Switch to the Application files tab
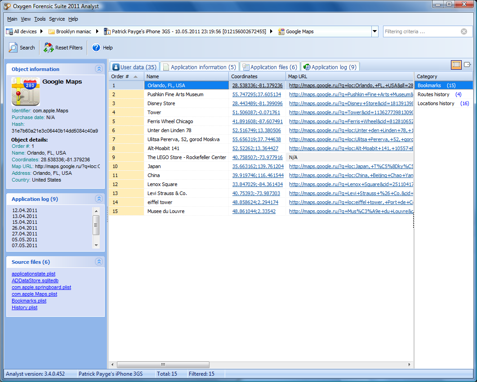The height and width of the screenshot is (382, 477). 269,67
